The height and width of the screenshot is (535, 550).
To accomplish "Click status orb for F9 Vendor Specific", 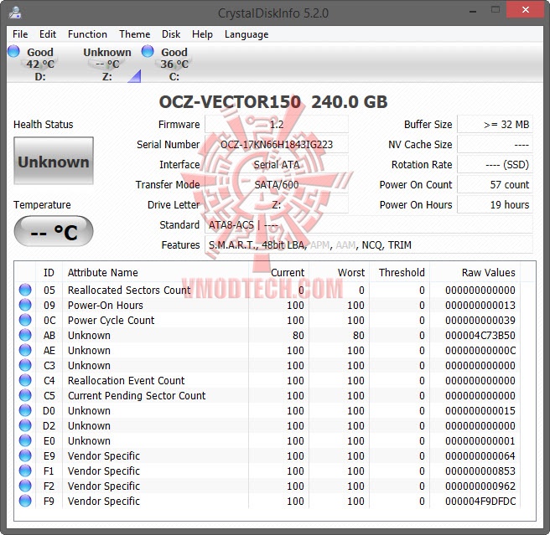I will (25, 501).
